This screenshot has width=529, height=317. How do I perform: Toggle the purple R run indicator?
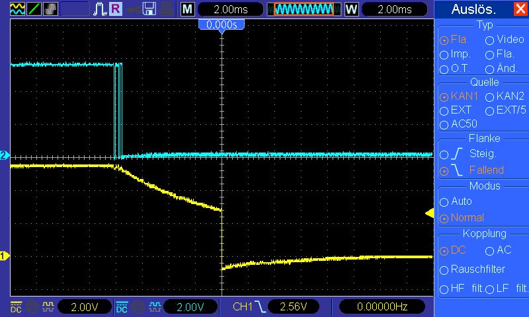[x=116, y=9]
